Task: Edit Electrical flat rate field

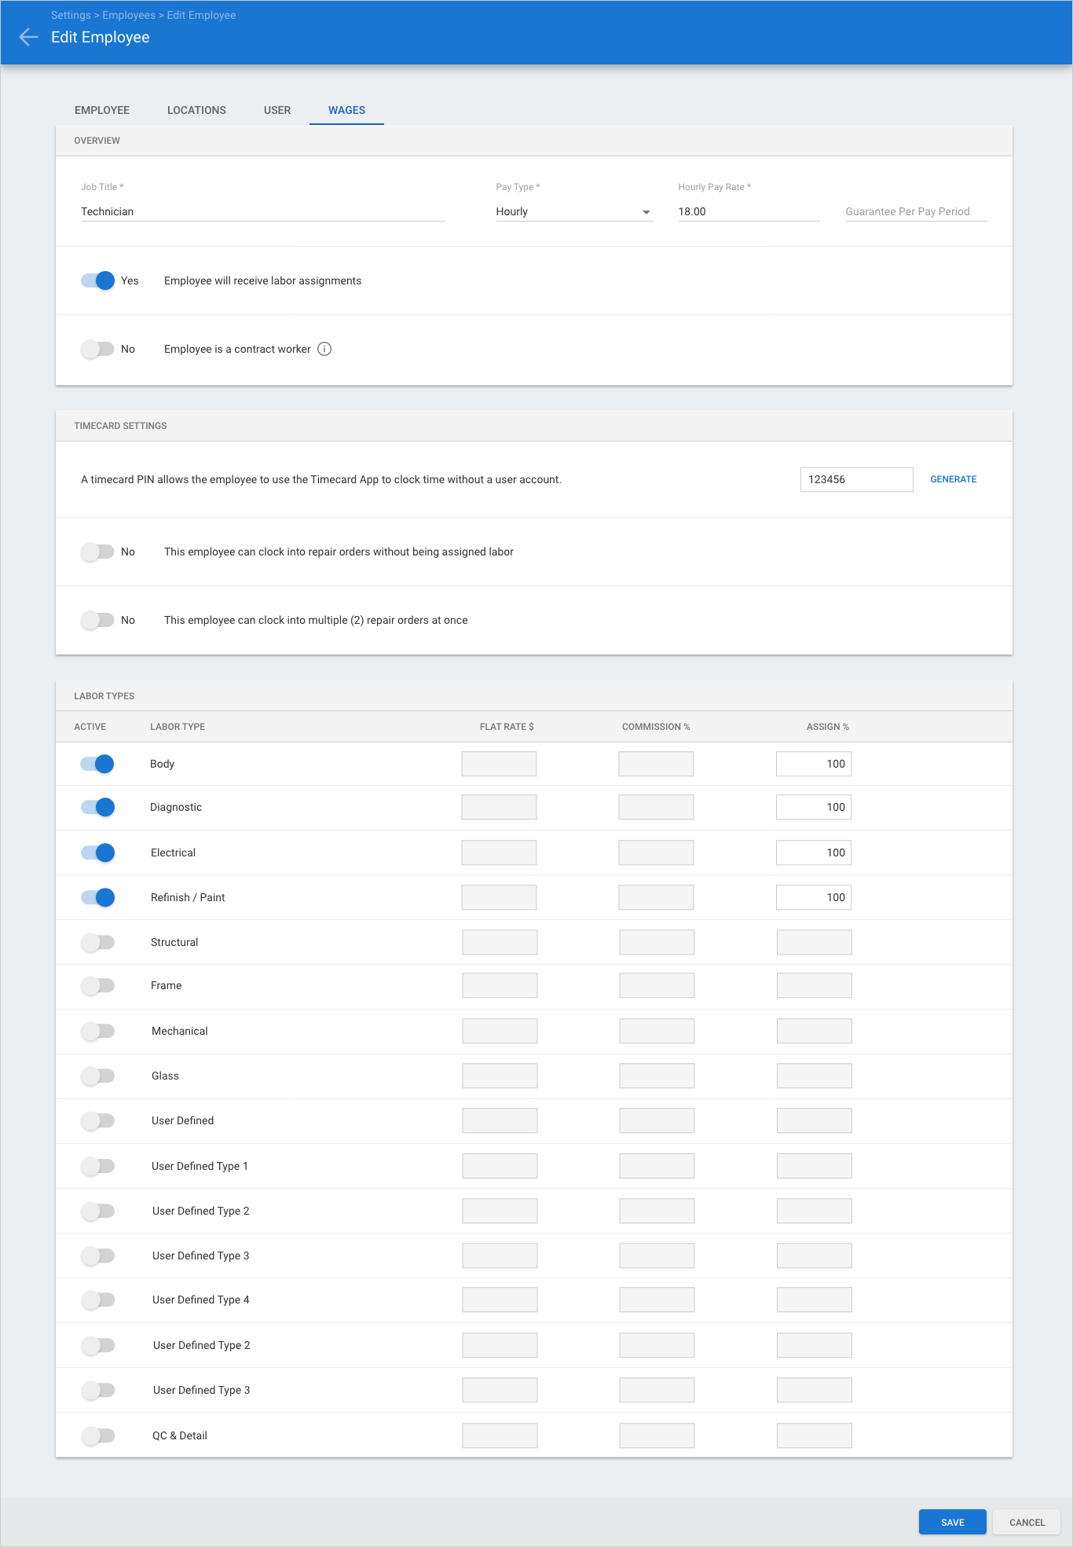Action: point(499,852)
